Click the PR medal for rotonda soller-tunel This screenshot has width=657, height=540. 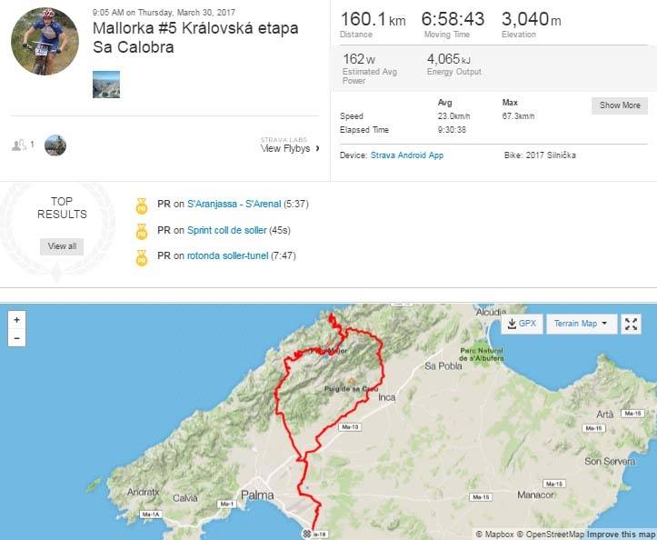click(x=142, y=258)
